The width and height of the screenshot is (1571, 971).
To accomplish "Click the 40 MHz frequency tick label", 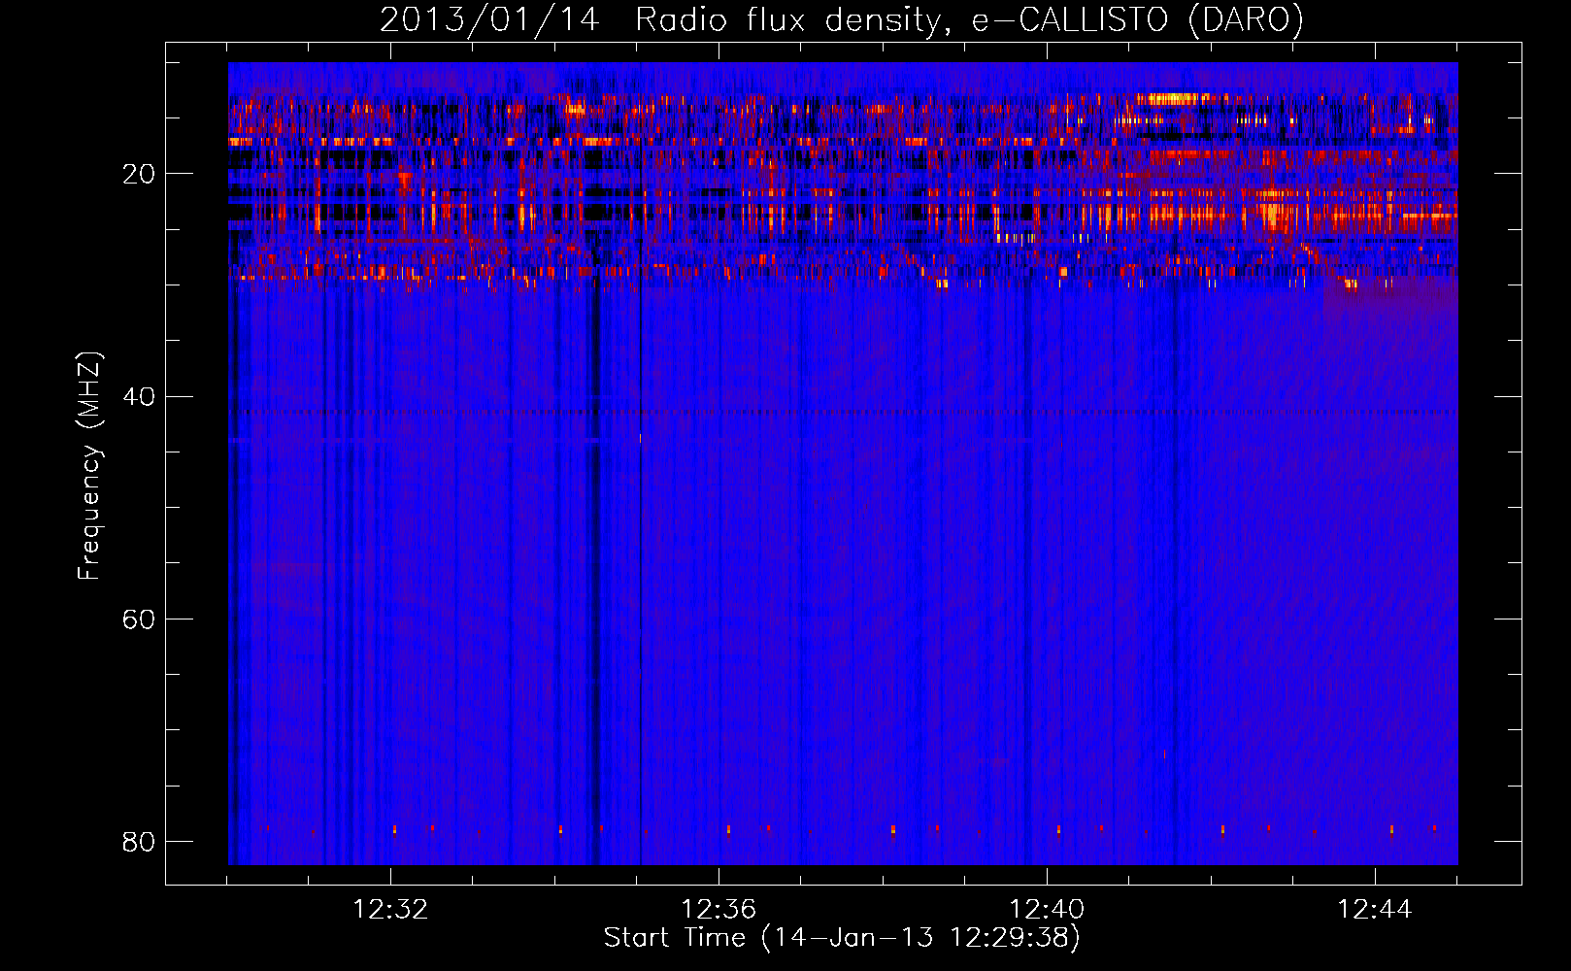I will point(139,396).
